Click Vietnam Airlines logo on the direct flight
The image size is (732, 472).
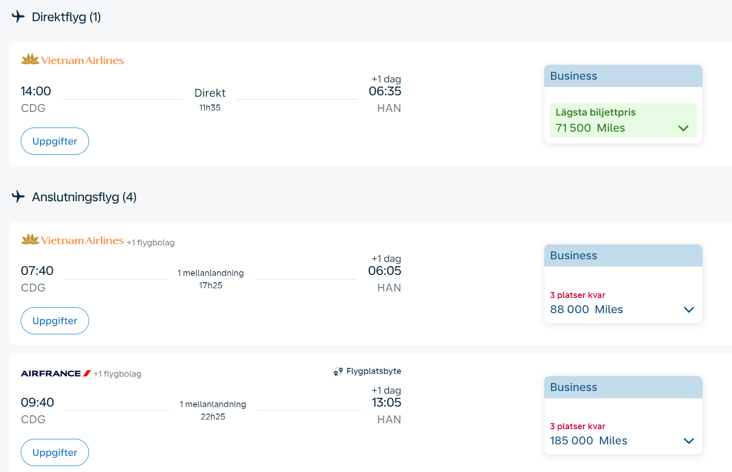[x=72, y=60]
